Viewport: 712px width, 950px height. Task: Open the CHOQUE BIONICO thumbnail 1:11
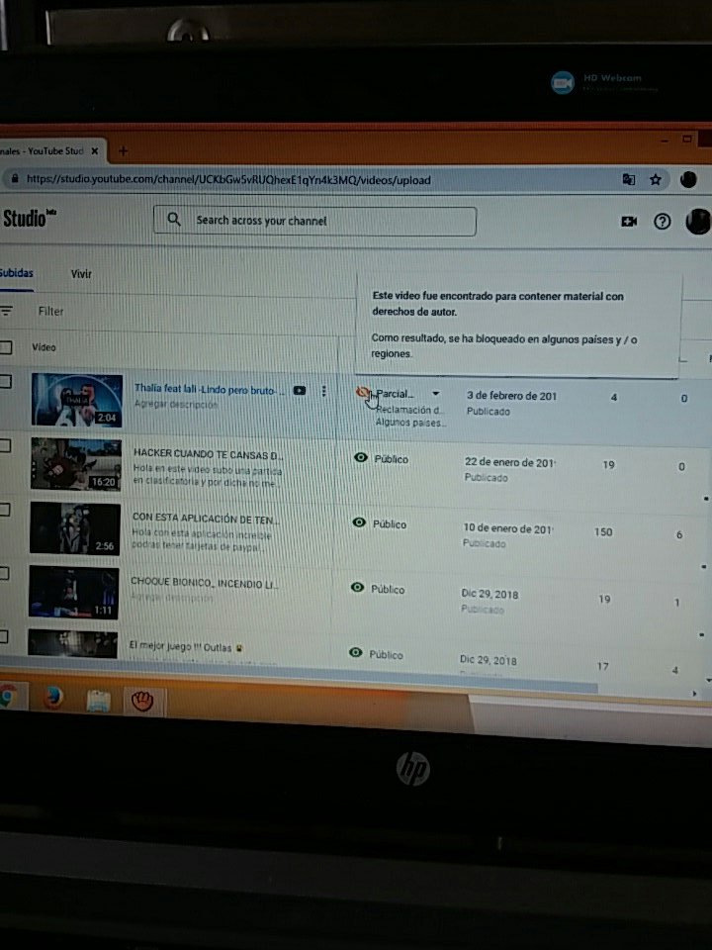74,592
